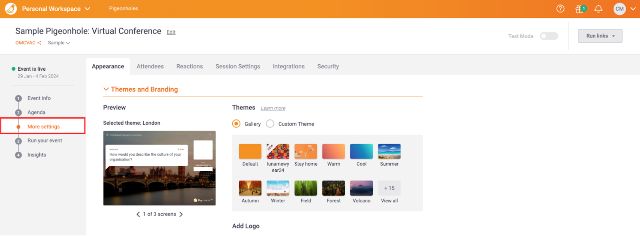Open the Run links dropdown
The height and width of the screenshot is (236, 640).
(x=600, y=36)
